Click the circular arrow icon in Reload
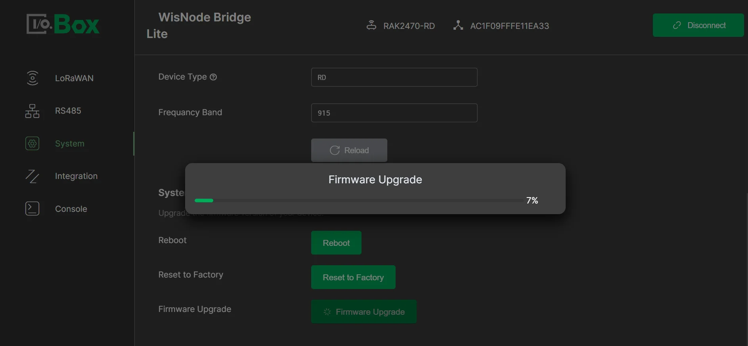The width and height of the screenshot is (748, 346). (x=335, y=150)
